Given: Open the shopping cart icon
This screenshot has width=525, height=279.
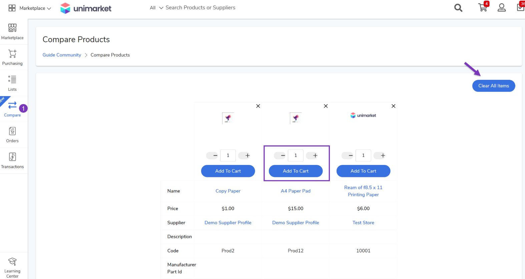Looking at the screenshot, I should (x=483, y=8).
